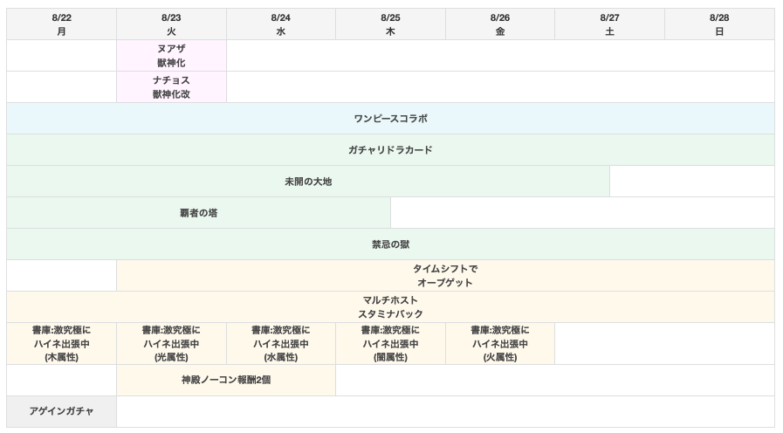Click the 神殿ノーコン報酬2個 event bar
Screen dimensions: 783x433
tap(226, 380)
